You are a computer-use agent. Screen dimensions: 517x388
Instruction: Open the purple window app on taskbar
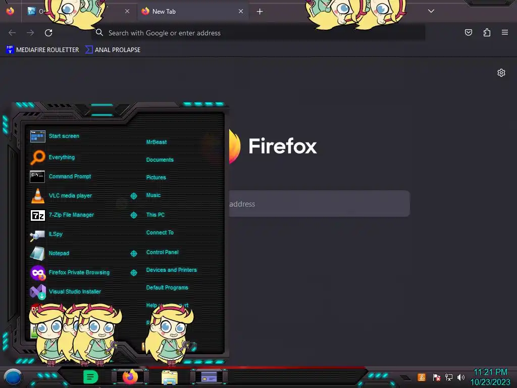(209, 377)
